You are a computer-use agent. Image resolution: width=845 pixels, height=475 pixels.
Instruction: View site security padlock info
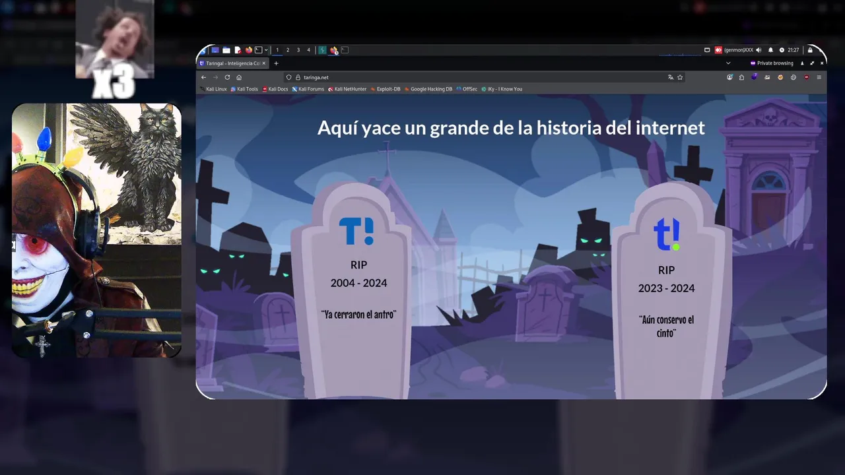(x=298, y=77)
